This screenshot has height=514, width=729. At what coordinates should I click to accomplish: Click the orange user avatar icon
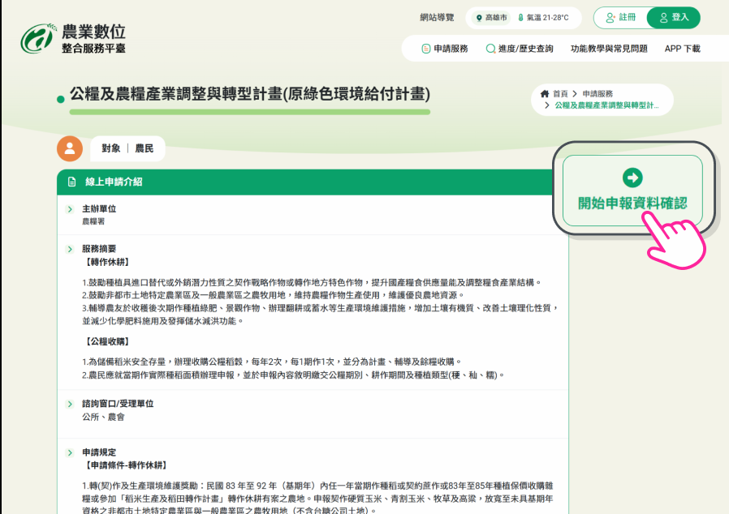click(70, 148)
